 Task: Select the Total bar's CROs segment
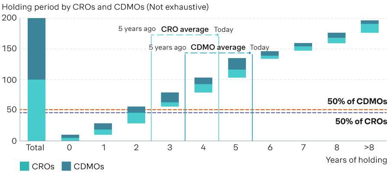pos(36,110)
